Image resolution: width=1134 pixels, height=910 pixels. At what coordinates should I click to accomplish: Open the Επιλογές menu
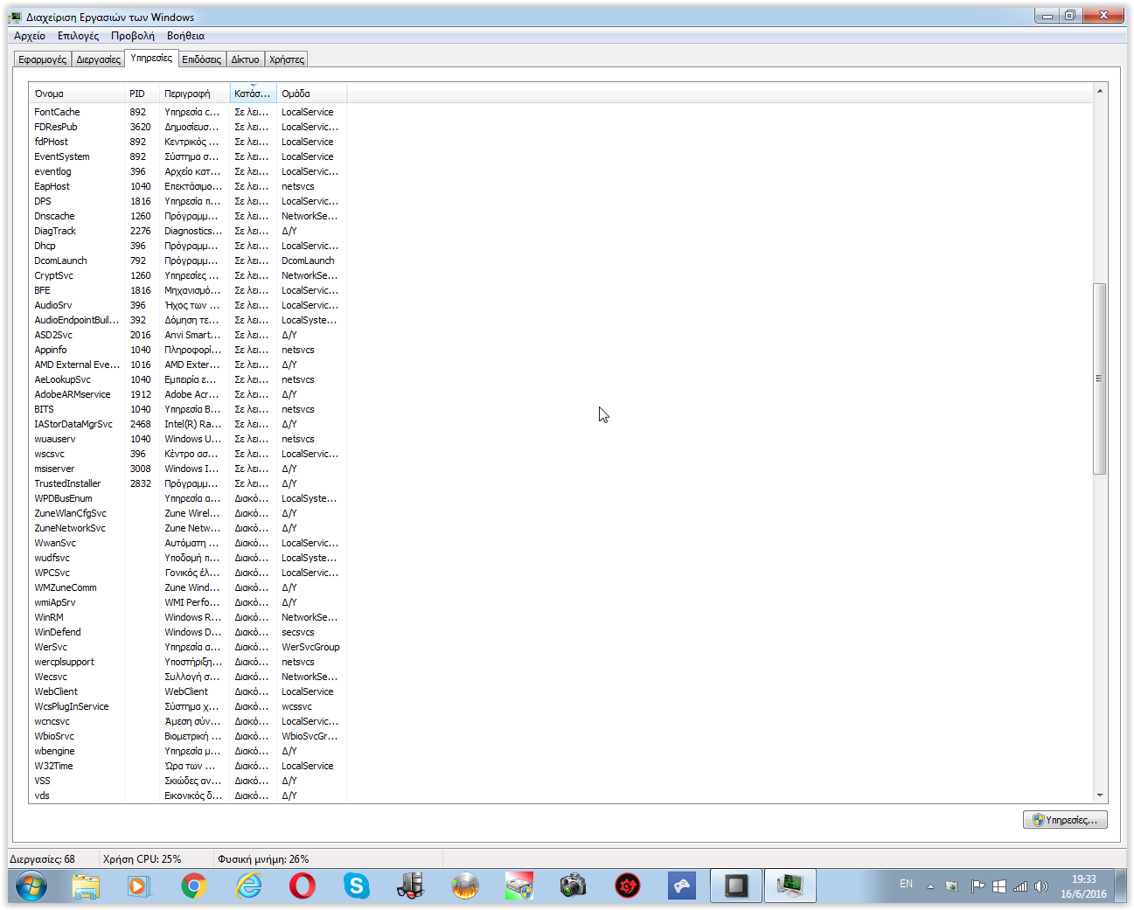tap(78, 36)
